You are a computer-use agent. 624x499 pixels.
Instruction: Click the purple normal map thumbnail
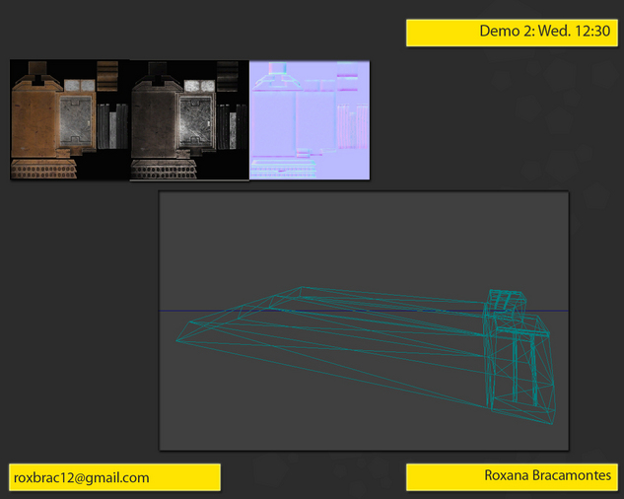coord(310,120)
